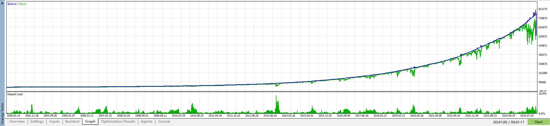Click the green Start button
The image size is (550, 126).
(539, 122)
